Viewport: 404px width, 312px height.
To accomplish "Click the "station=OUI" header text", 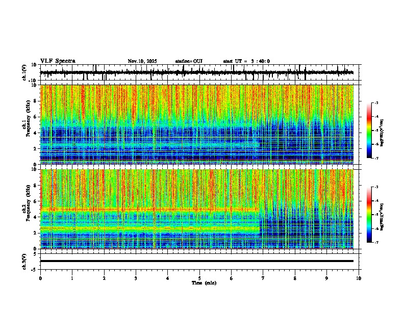I will coord(189,61).
